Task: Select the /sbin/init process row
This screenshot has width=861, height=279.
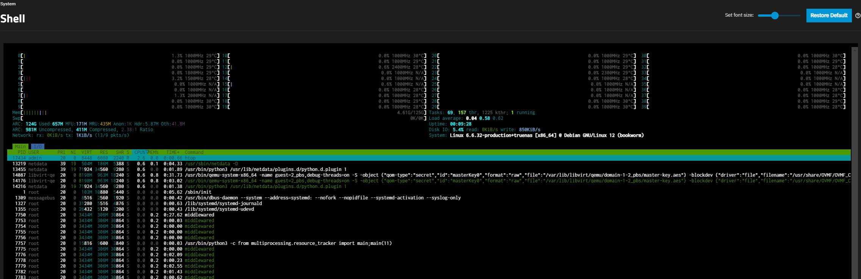Action: pyautogui.click(x=429, y=192)
